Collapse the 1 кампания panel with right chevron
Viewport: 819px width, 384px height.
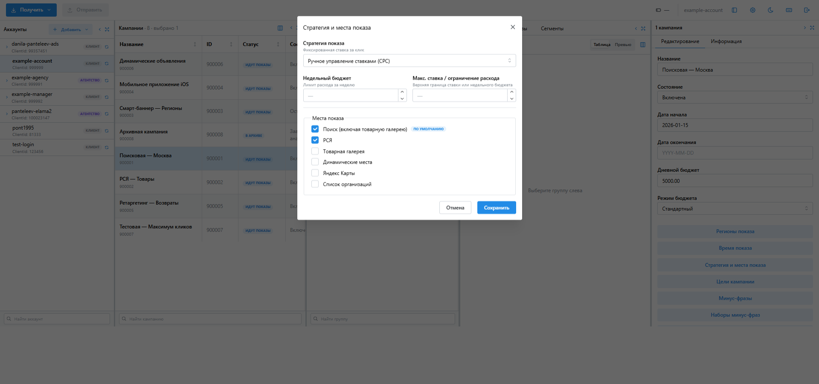tap(805, 28)
